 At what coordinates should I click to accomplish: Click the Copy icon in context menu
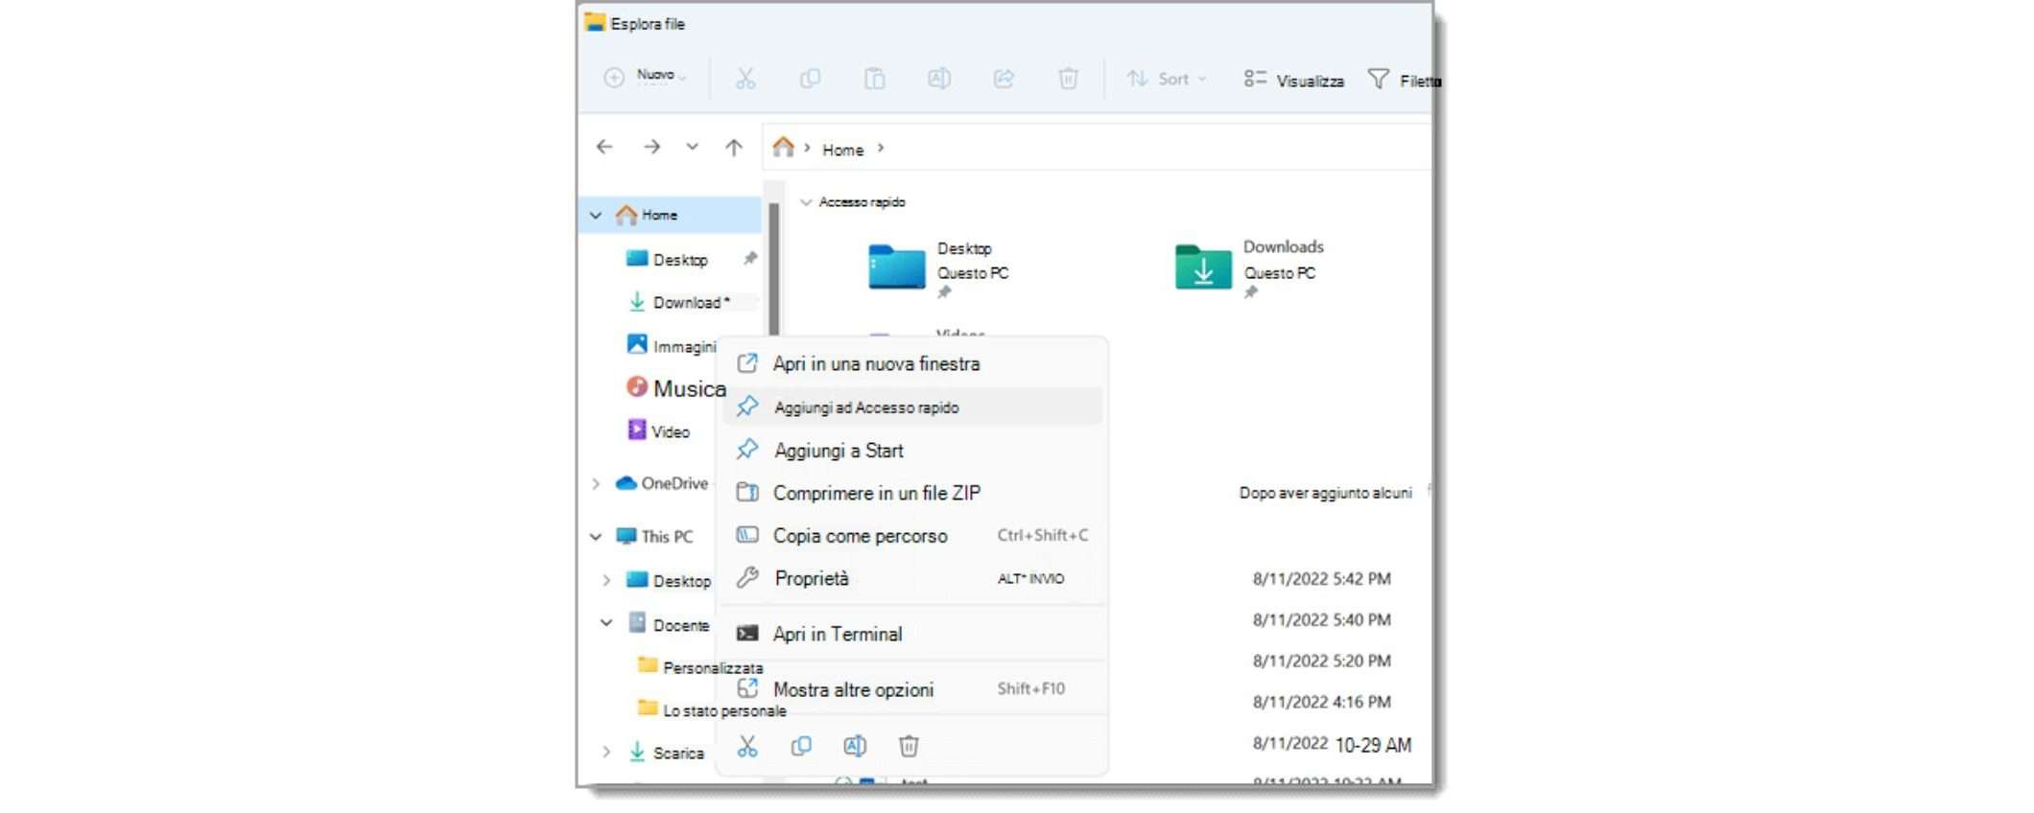(801, 746)
